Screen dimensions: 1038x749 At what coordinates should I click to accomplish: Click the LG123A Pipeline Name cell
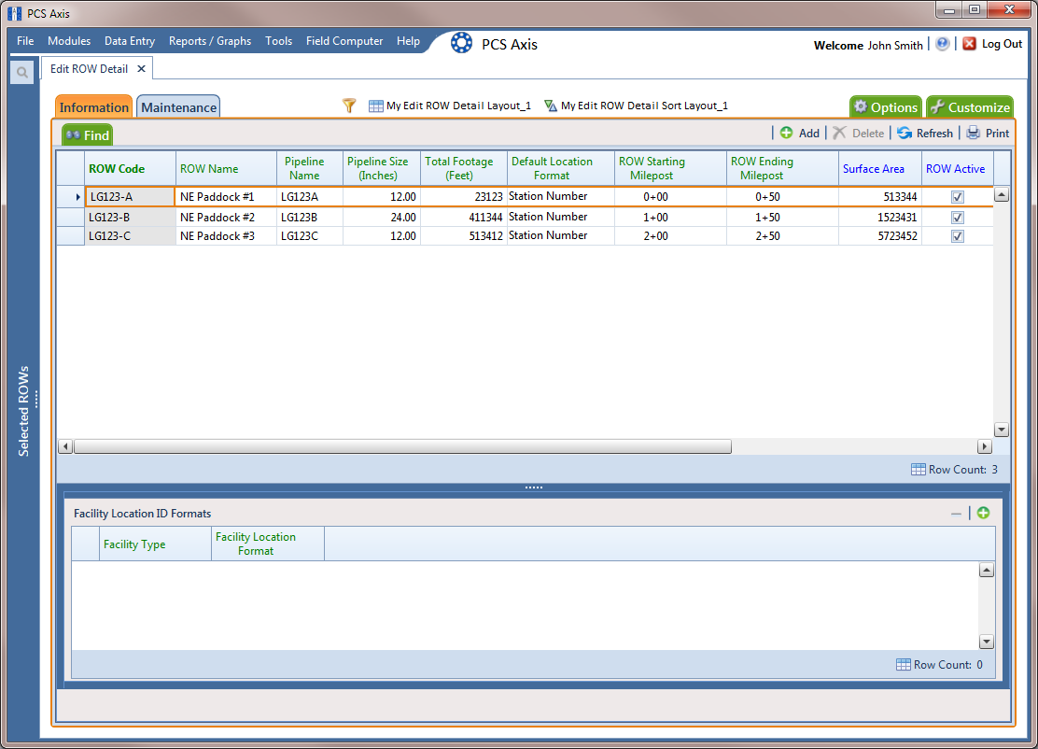point(310,197)
